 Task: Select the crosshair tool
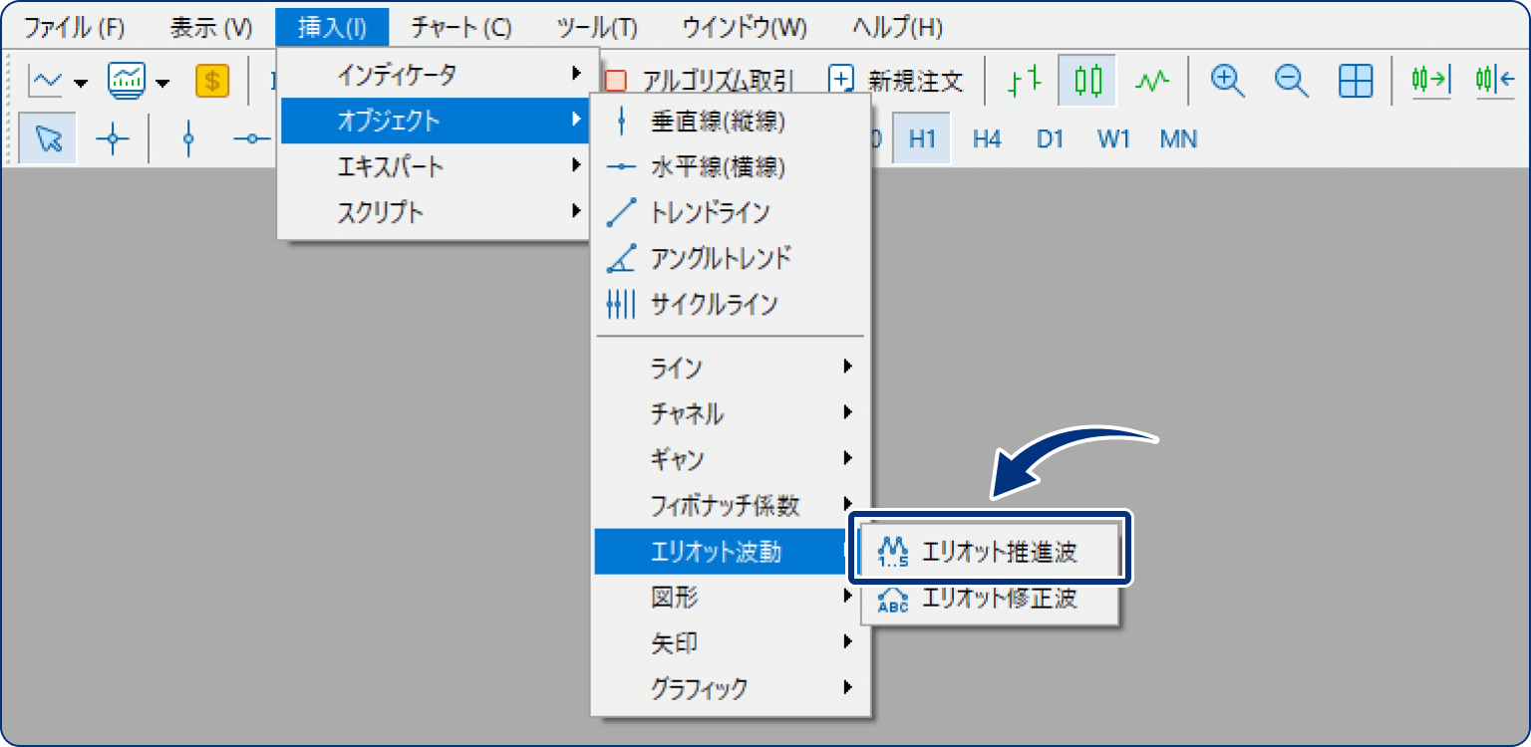coord(113,138)
